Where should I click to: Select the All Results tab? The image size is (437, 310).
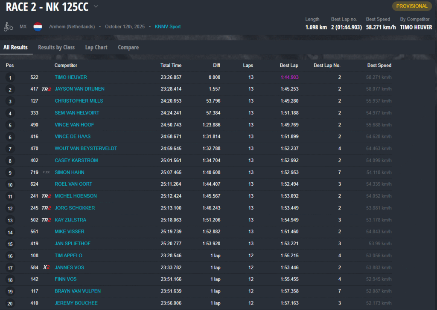point(15,47)
